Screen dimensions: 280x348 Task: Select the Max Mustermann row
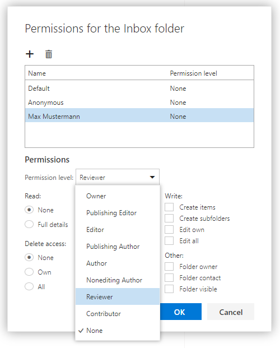[139, 115]
